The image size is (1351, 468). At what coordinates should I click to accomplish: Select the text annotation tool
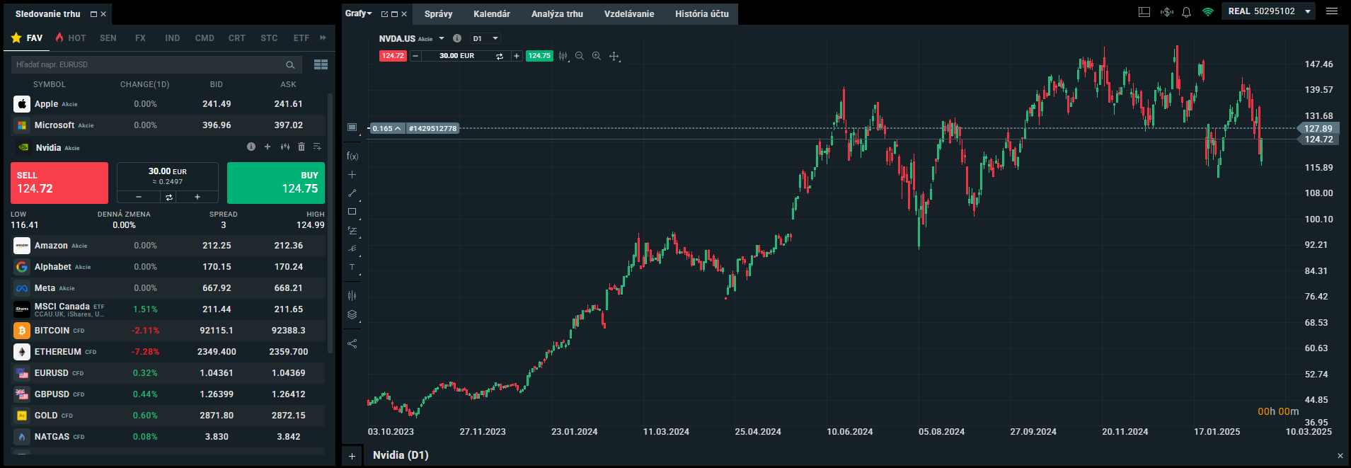(352, 268)
